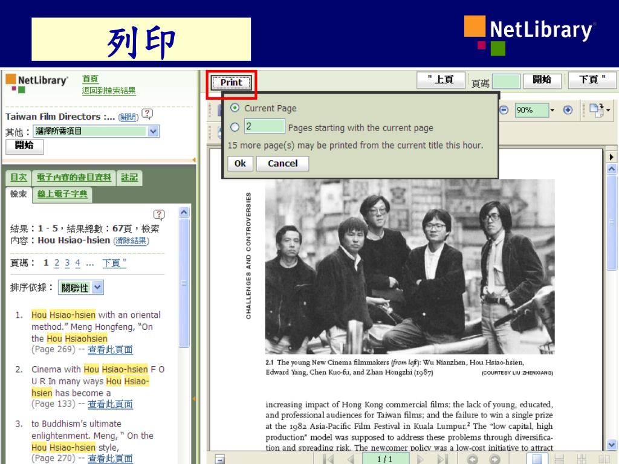The height and width of the screenshot is (464, 619).
Task: Click the 下頁 link in search results
Action: [114, 263]
